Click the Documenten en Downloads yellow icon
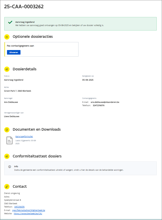This screenshot has width=162, height=220. click(7, 130)
